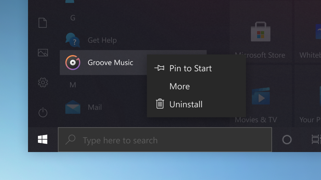Click the Windows Start button
The height and width of the screenshot is (180, 321).
(x=43, y=140)
